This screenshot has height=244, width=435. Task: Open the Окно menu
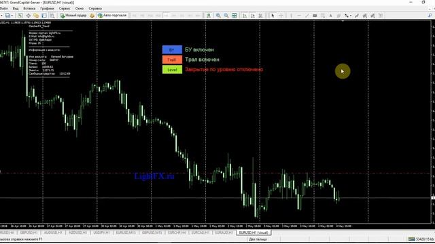pyautogui.click(x=80, y=9)
